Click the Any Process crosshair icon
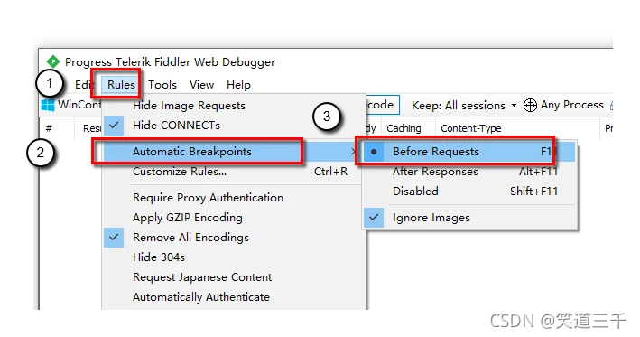Viewport: 640px width, 337px height. pos(530,106)
